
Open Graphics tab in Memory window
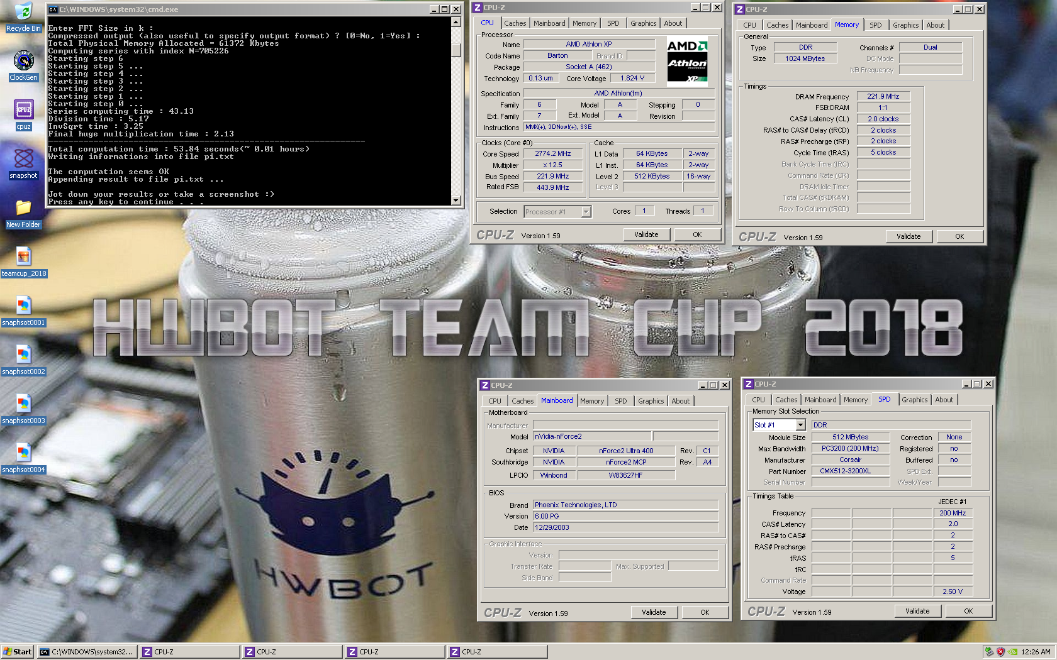click(905, 25)
